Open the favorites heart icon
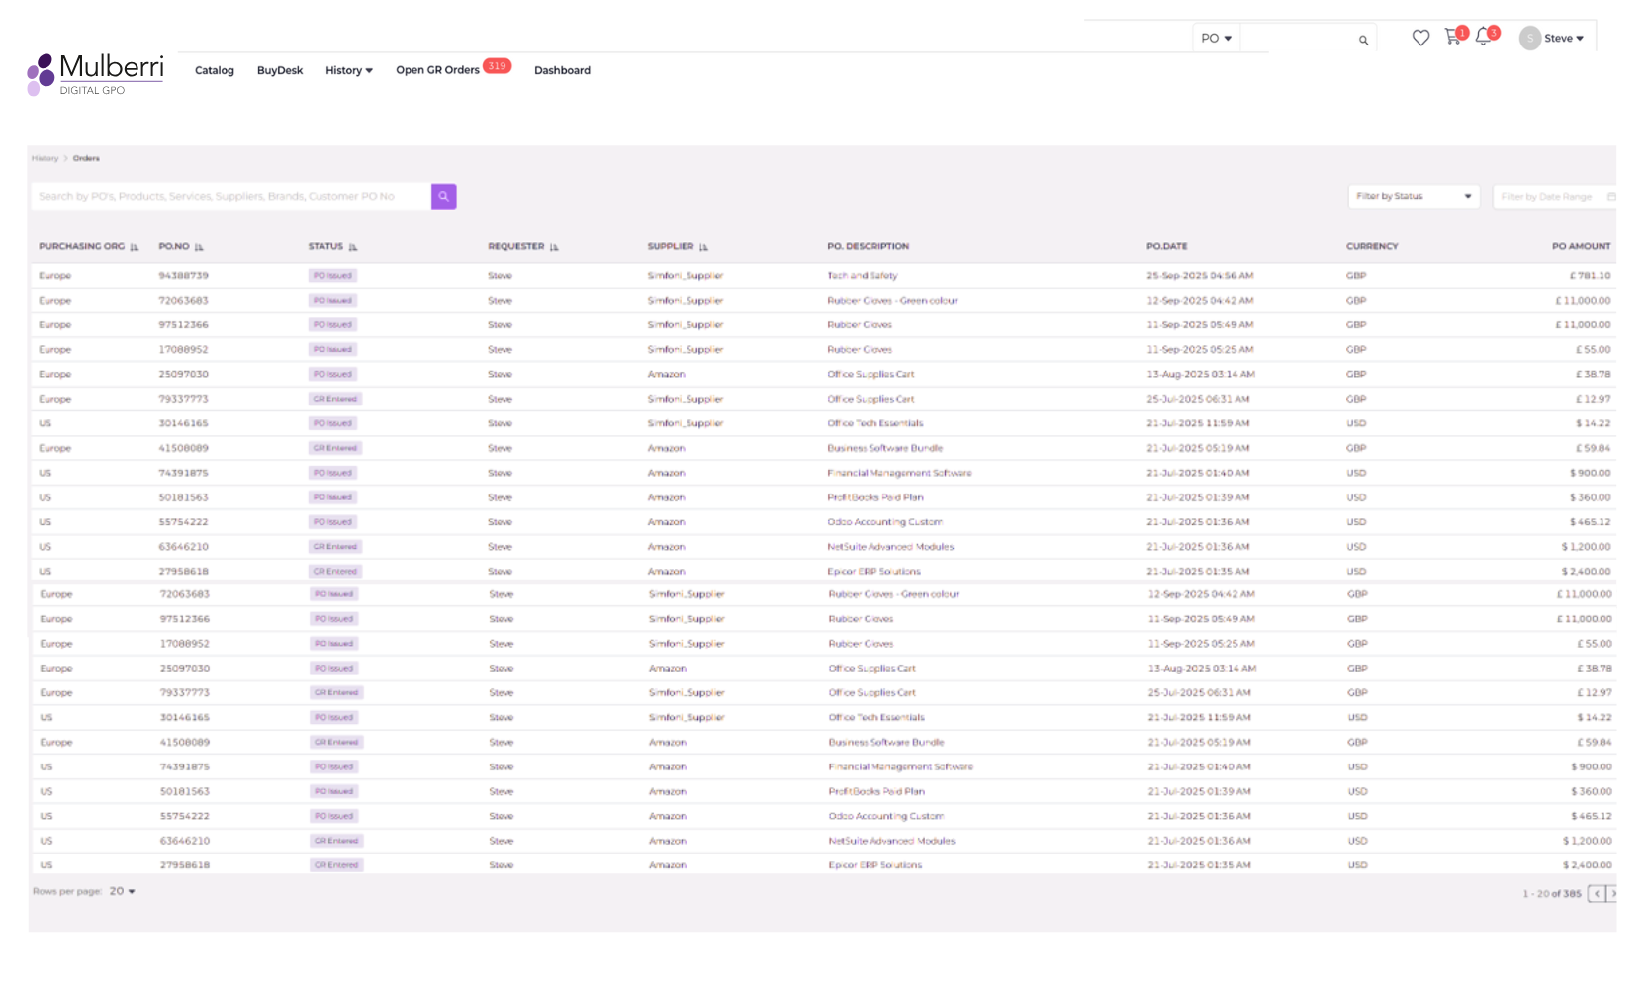Viewport: 1648px width, 989px height. (1420, 38)
